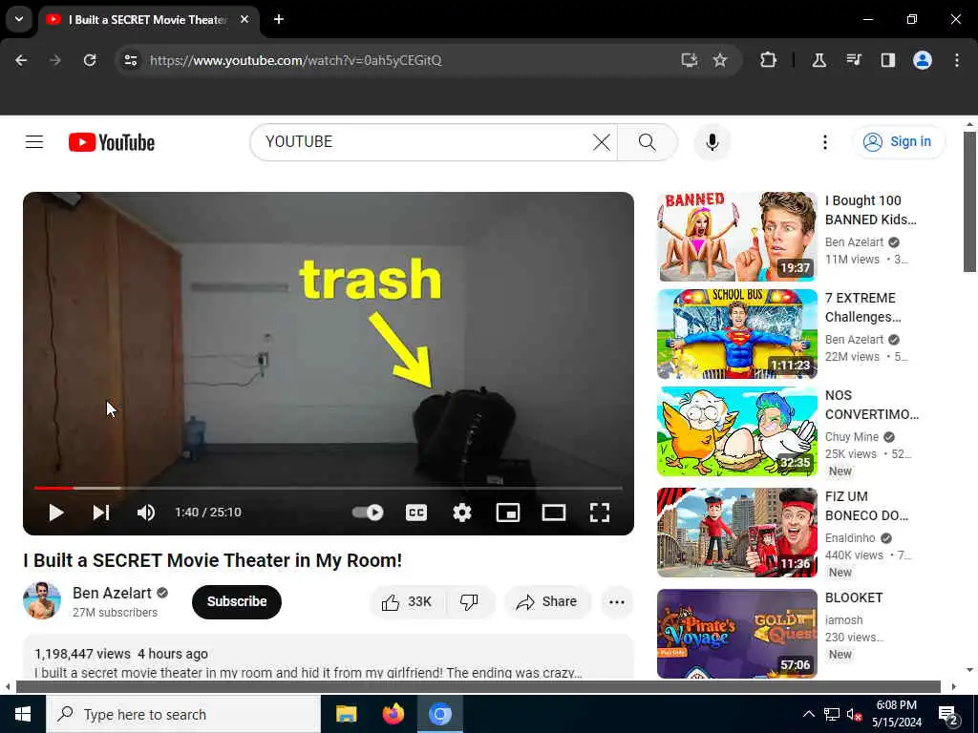The image size is (978, 733).
Task: Click taskbar search box
Action: click(x=183, y=714)
